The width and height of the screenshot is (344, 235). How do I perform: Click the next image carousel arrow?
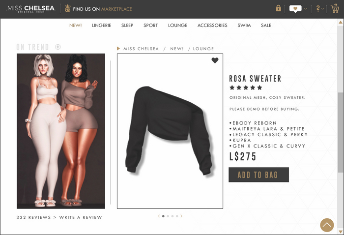(x=181, y=216)
